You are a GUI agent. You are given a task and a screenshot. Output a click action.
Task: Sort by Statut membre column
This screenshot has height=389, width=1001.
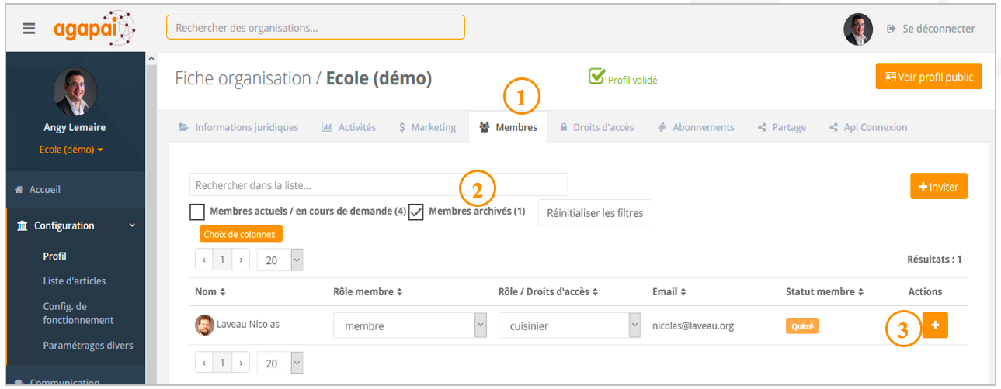825,291
